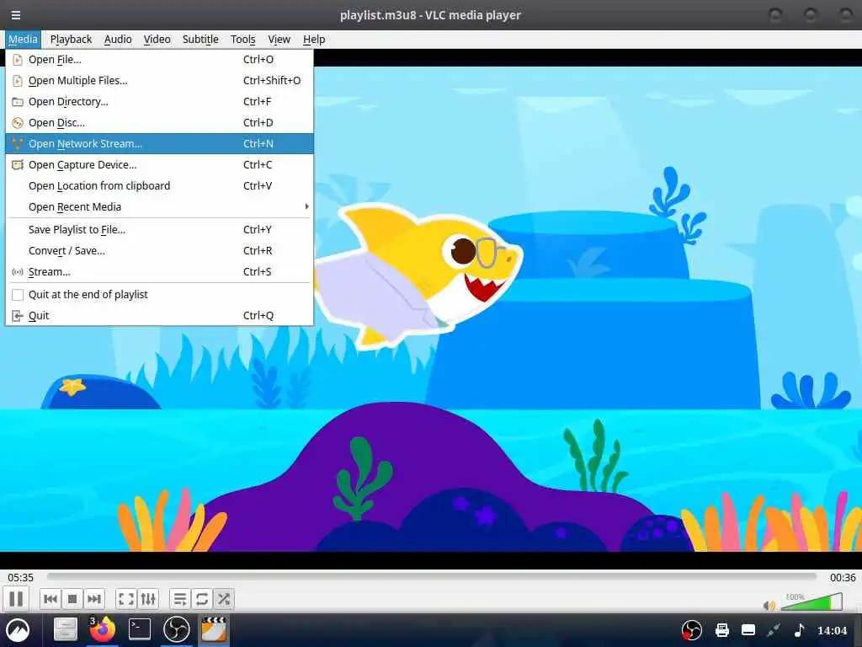Open extended settings equalizer icon
Screen dimensions: 862x647
coord(148,599)
